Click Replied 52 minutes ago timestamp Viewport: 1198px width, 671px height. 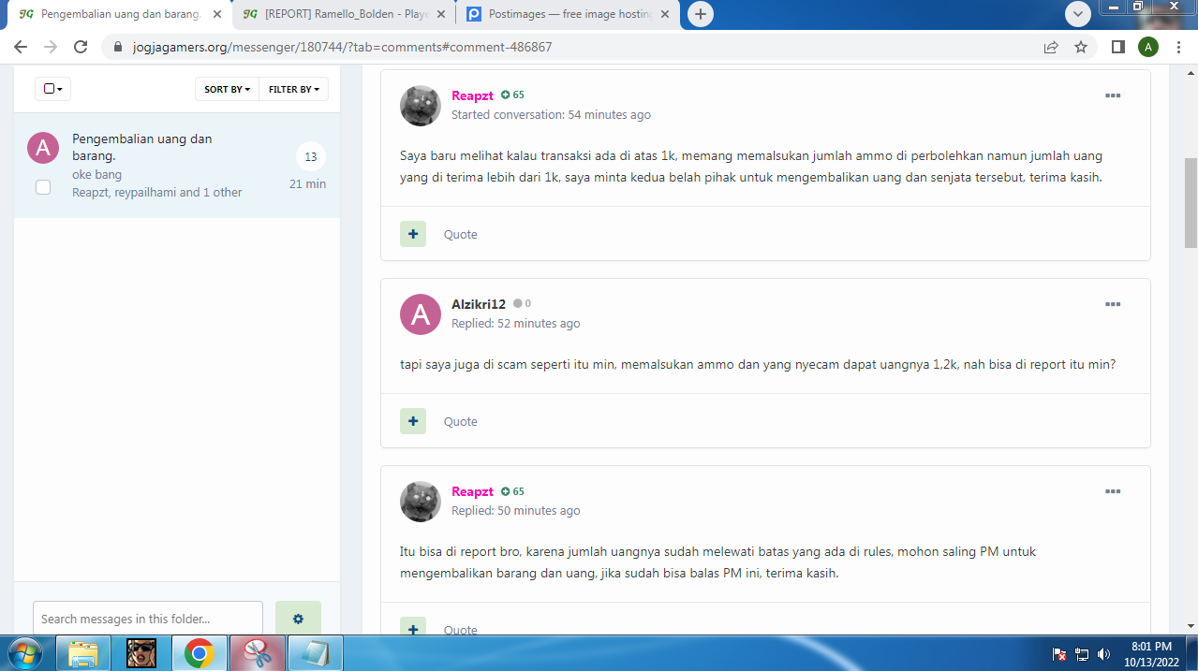click(515, 324)
